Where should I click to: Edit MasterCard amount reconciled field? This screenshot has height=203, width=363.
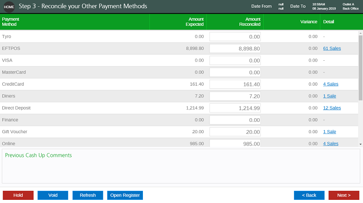click(235, 72)
